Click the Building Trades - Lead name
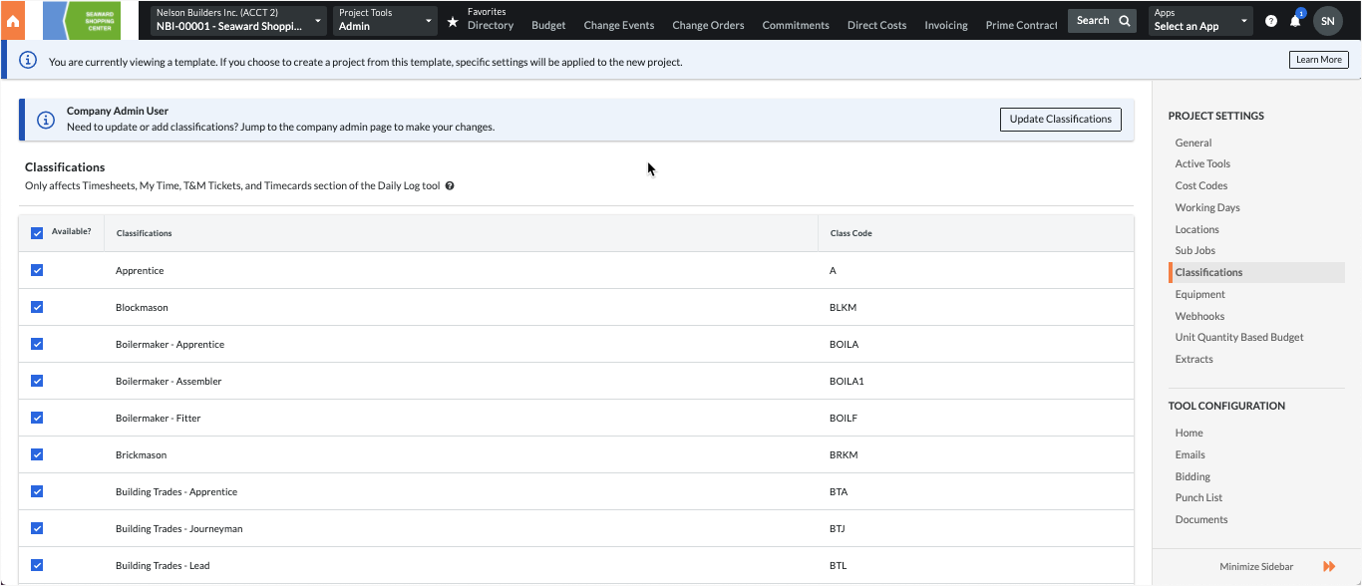The height and width of the screenshot is (586, 1362). pyautogui.click(x=163, y=566)
